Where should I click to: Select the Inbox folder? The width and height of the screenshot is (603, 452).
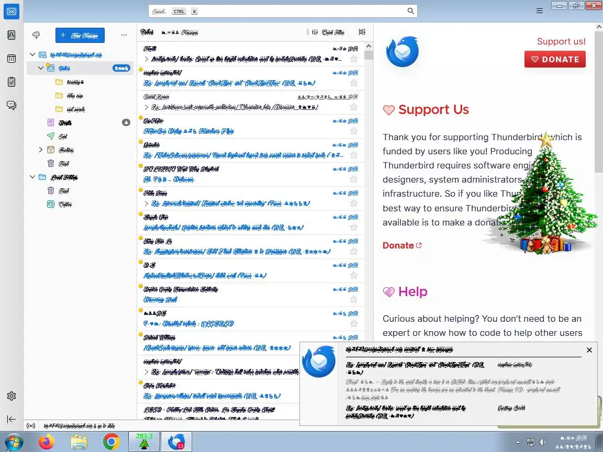click(x=81, y=68)
